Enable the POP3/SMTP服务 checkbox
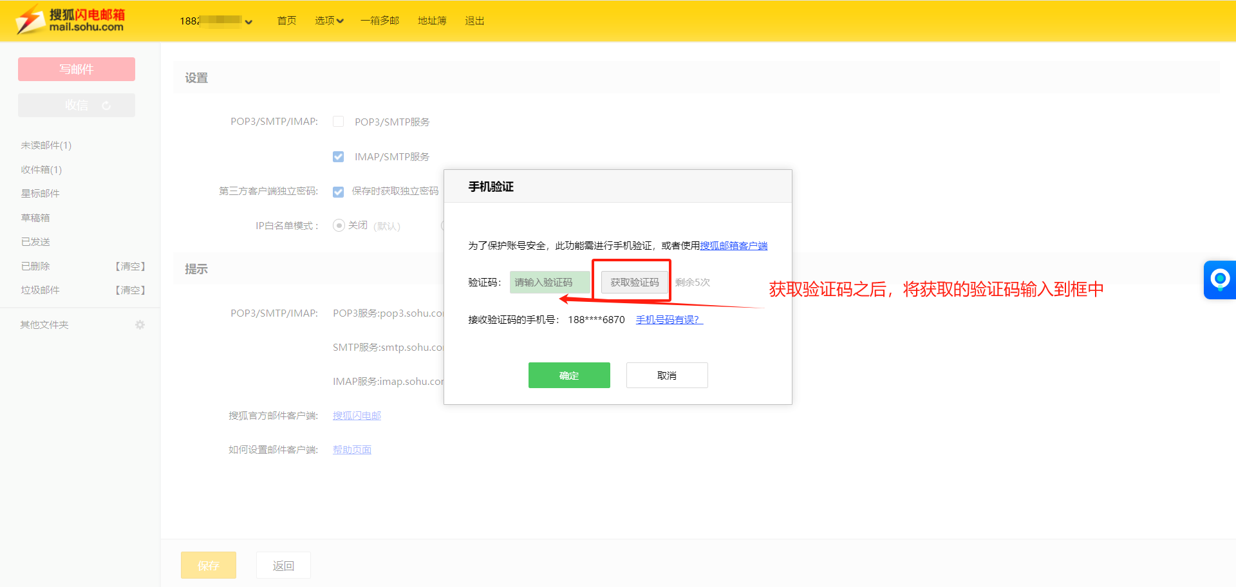Image resolution: width=1236 pixels, height=587 pixels. 338,122
